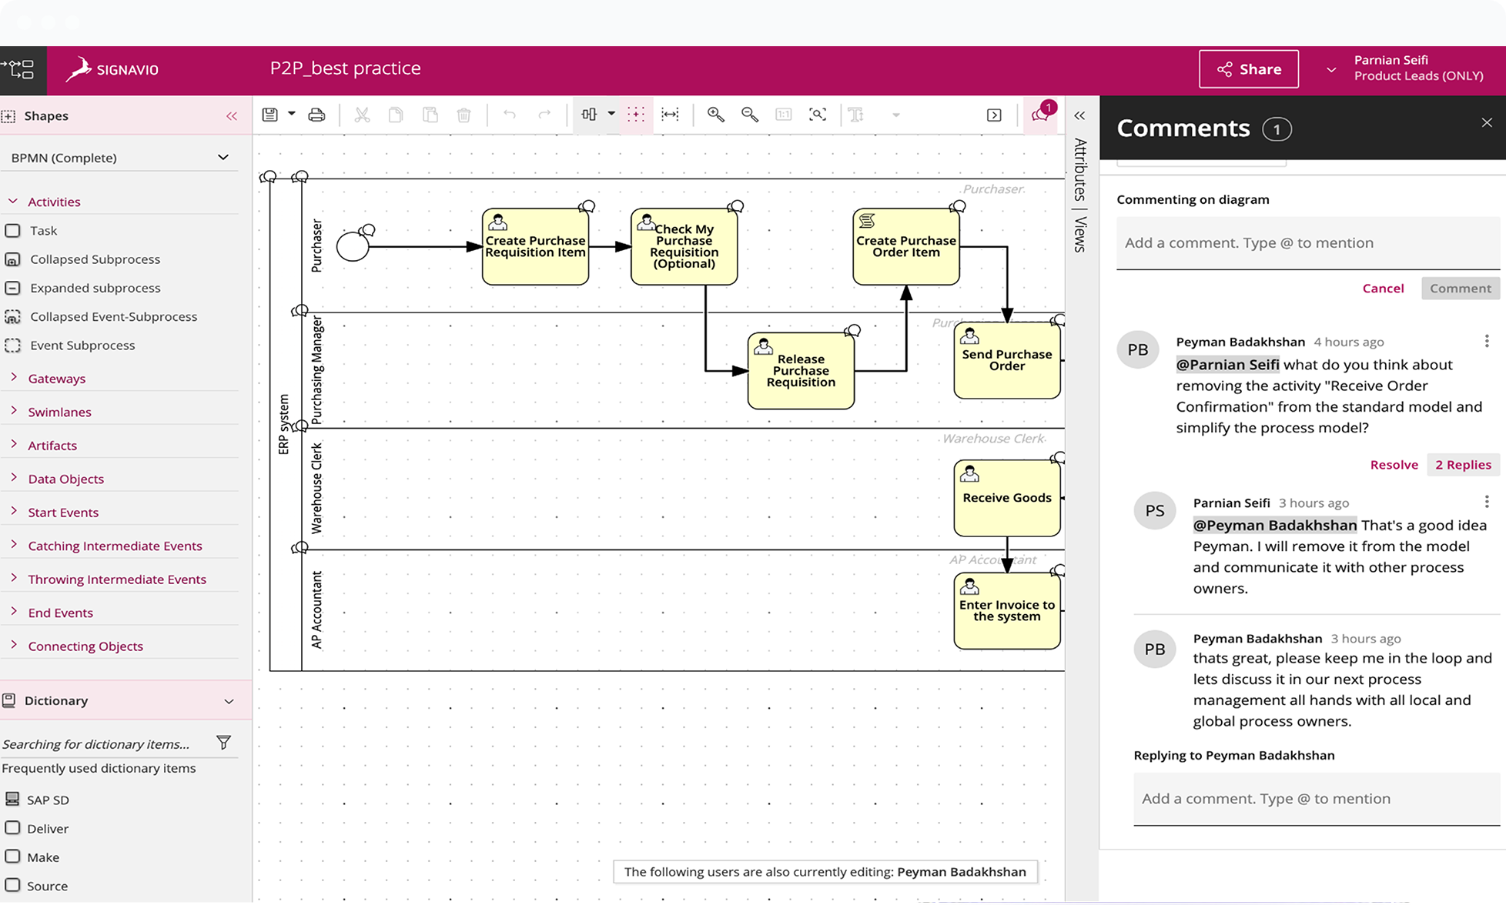The width and height of the screenshot is (1506, 905).
Task: Save the diagram
Action: tap(269, 114)
